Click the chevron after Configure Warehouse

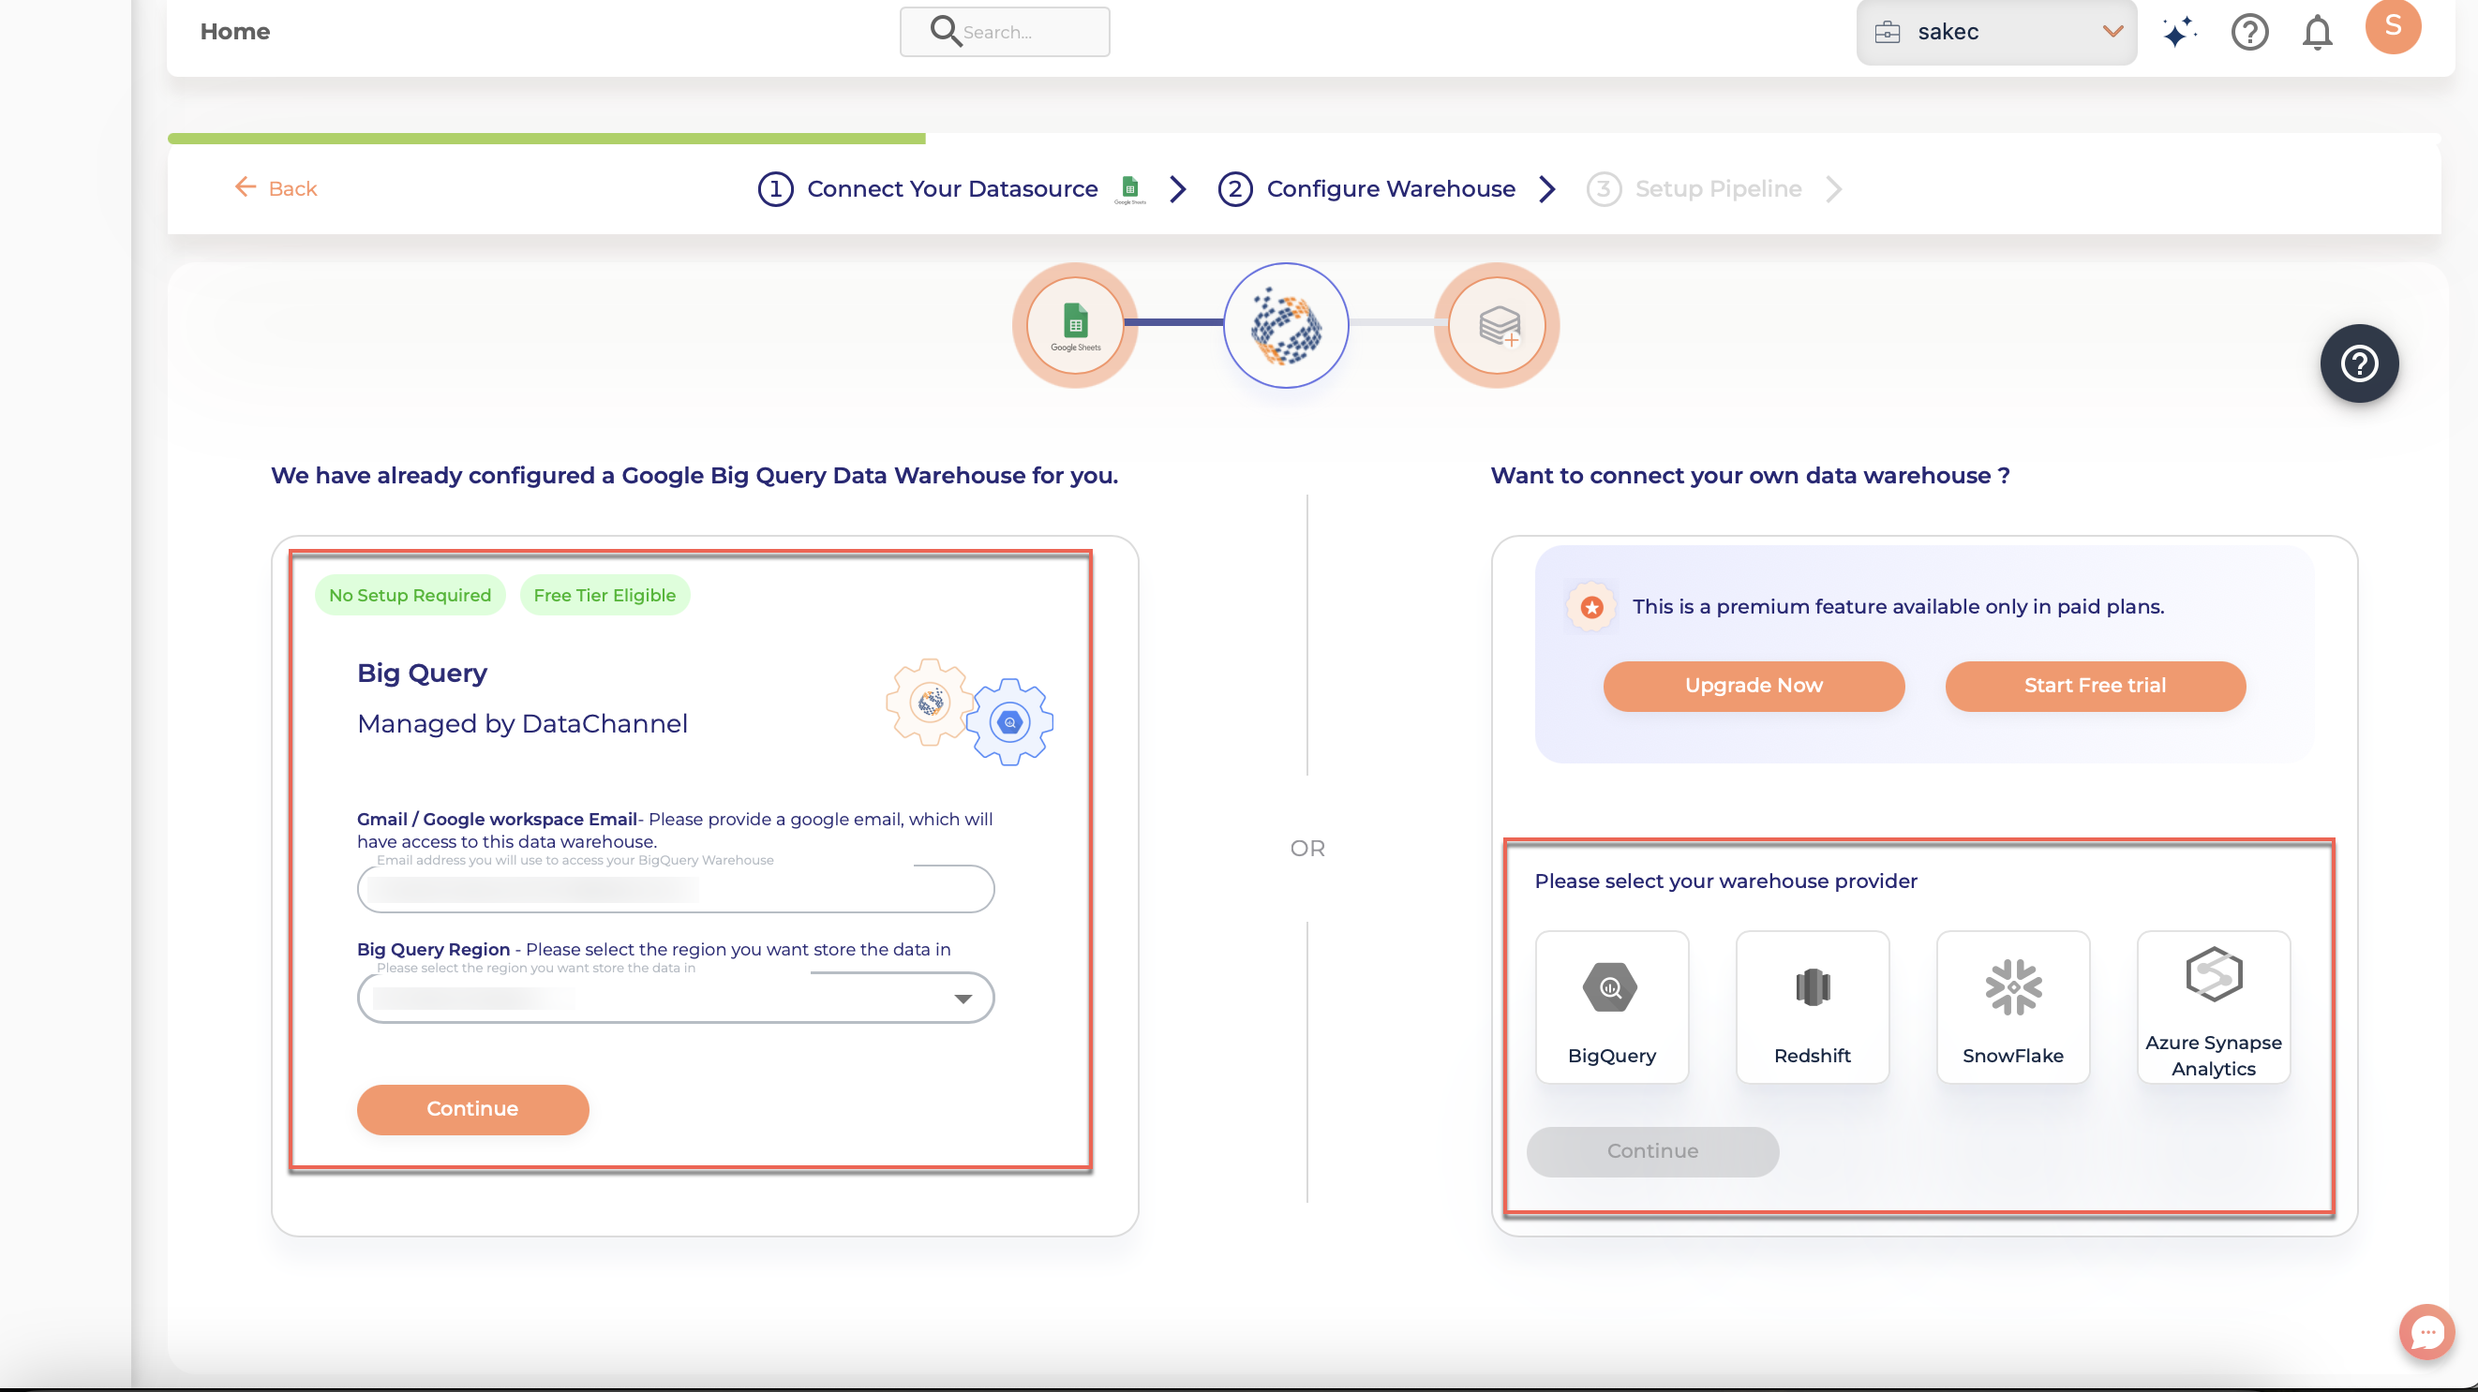coord(1545,188)
